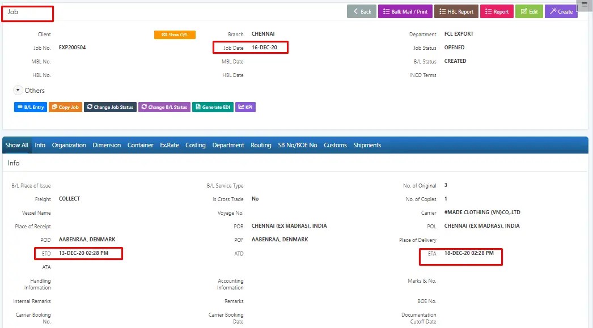593x328 pixels.
Task: Click the Back button
Action: click(361, 11)
